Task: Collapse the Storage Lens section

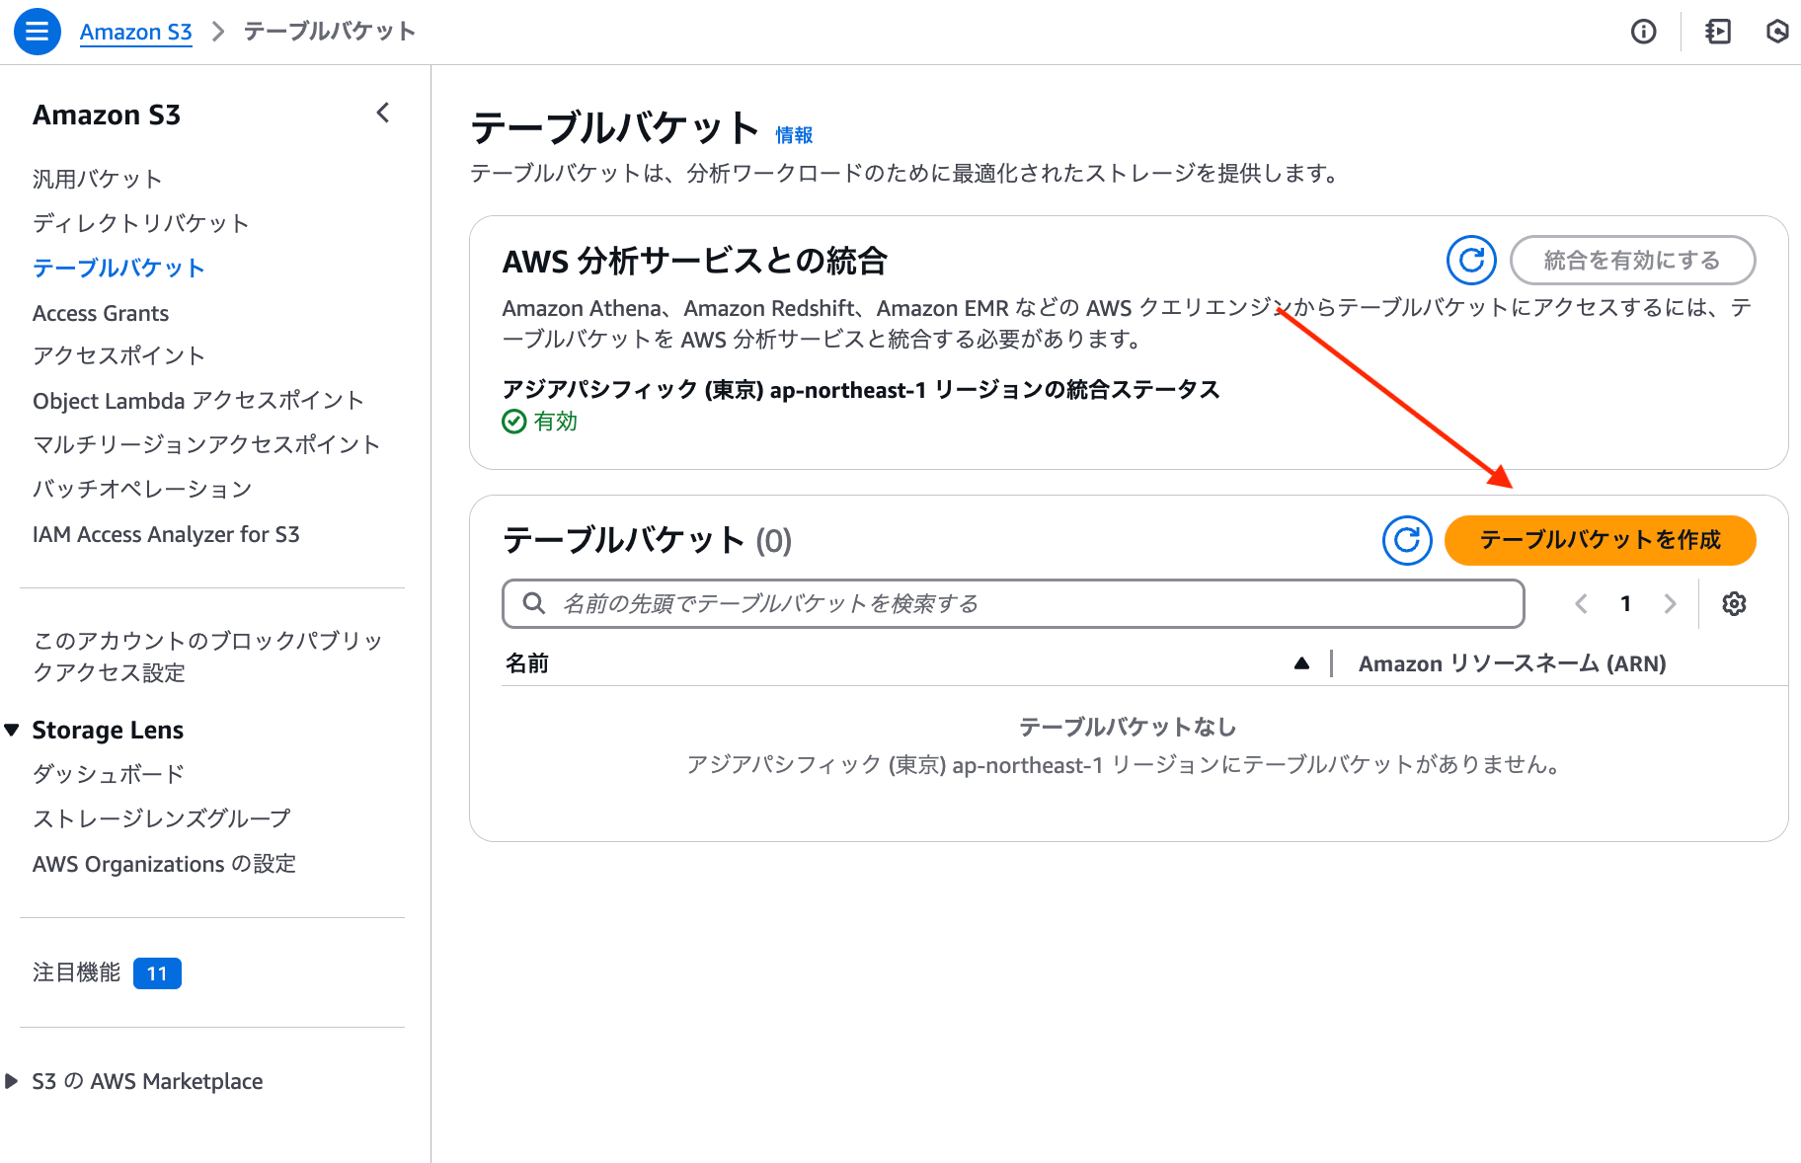Action: 12,730
